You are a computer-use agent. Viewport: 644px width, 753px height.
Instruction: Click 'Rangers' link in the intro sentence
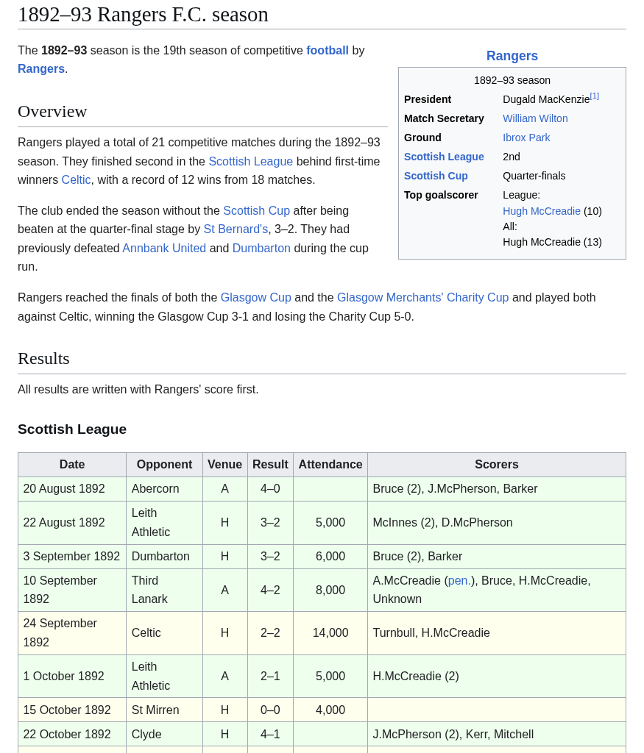(x=41, y=69)
